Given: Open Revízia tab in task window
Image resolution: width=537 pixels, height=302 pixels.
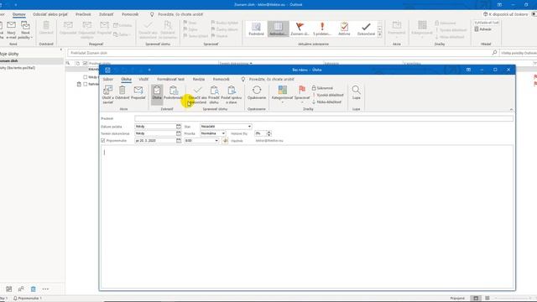Looking at the screenshot, I should coord(199,79).
